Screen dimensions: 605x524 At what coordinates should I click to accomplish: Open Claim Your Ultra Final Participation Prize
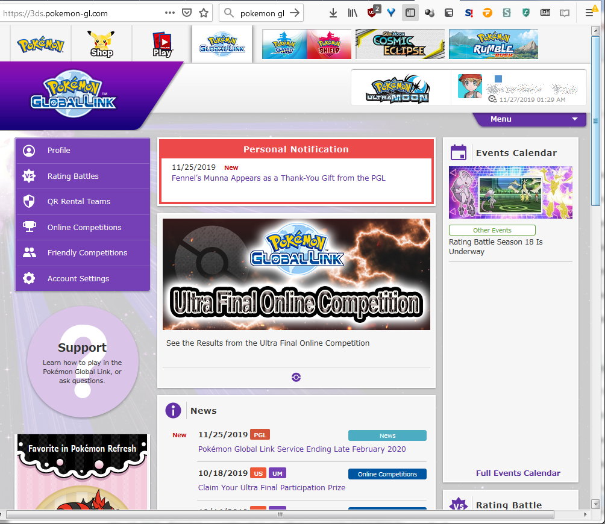tap(272, 488)
